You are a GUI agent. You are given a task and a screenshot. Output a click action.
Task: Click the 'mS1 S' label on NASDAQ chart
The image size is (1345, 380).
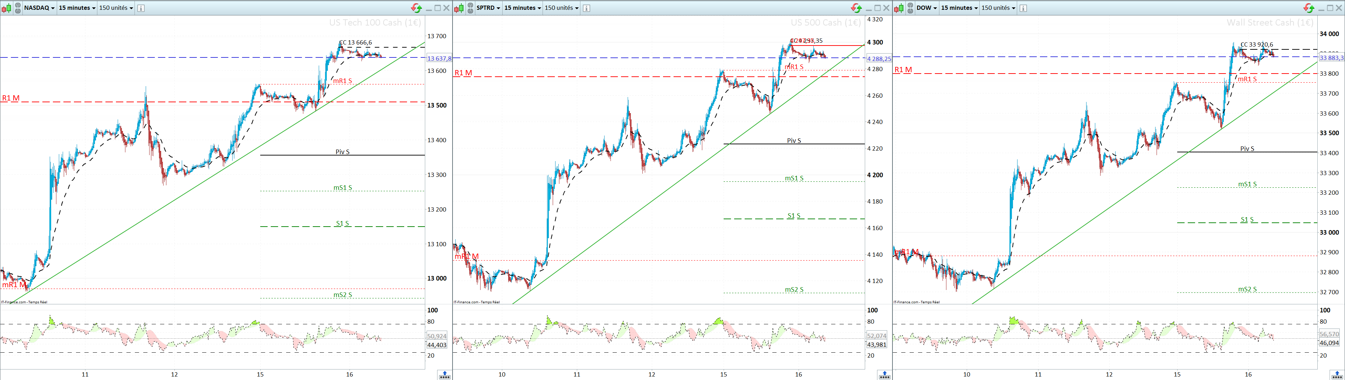point(343,188)
